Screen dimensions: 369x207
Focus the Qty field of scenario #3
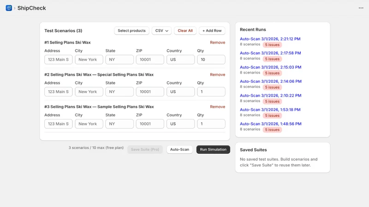(x=211, y=124)
